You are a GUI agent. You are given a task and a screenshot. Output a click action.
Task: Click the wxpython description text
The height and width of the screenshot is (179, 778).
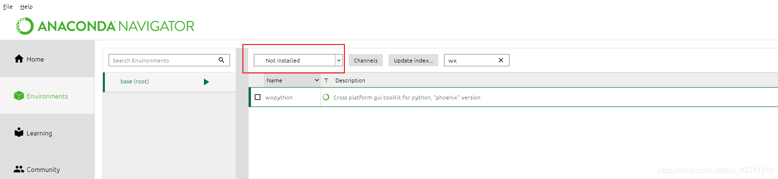(407, 98)
